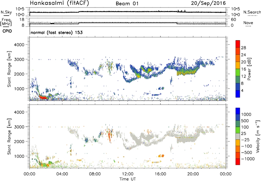Click the Nave legend label

(x=248, y=23)
